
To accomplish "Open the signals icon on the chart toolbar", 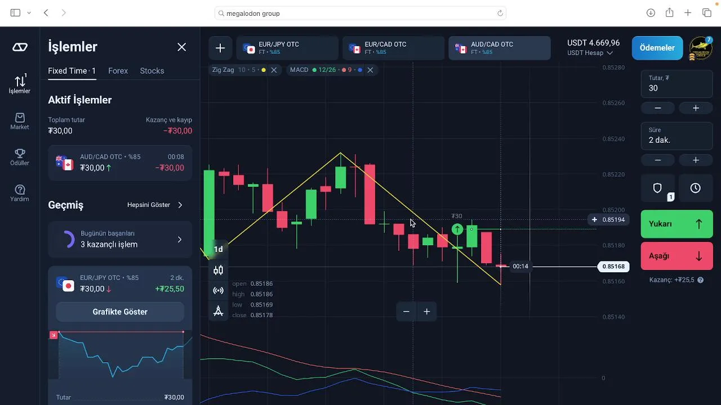I will [219, 290].
